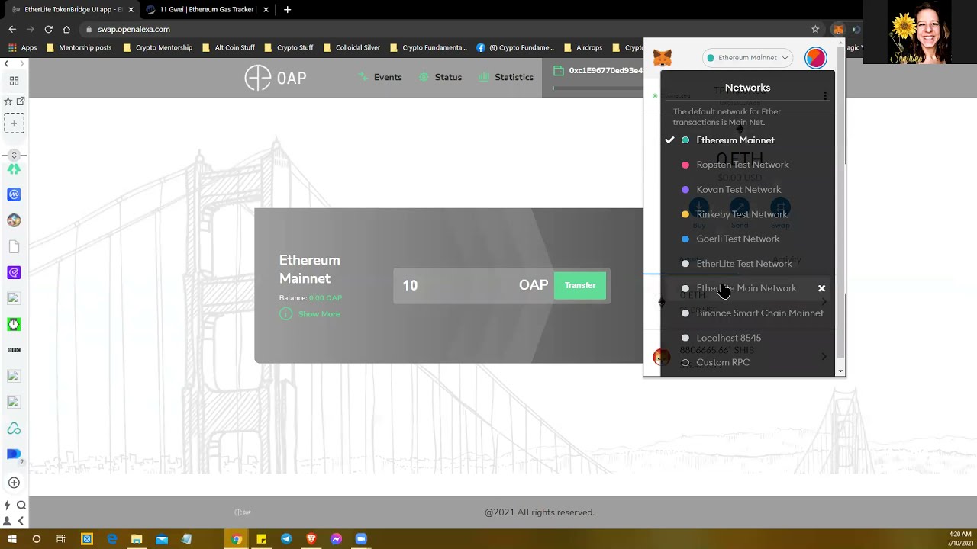Image resolution: width=977 pixels, height=549 pixels.
Task: Open Airdrops bookmark folder
Action: tap(582, 47)
